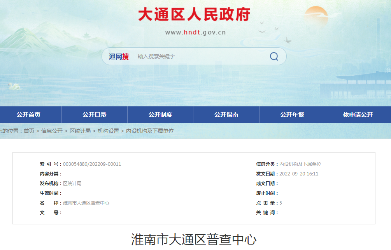Screen dimensions: 391x250
Task: View the 公开指南 page
Action: pyautogui.click(x=226, y=115)
